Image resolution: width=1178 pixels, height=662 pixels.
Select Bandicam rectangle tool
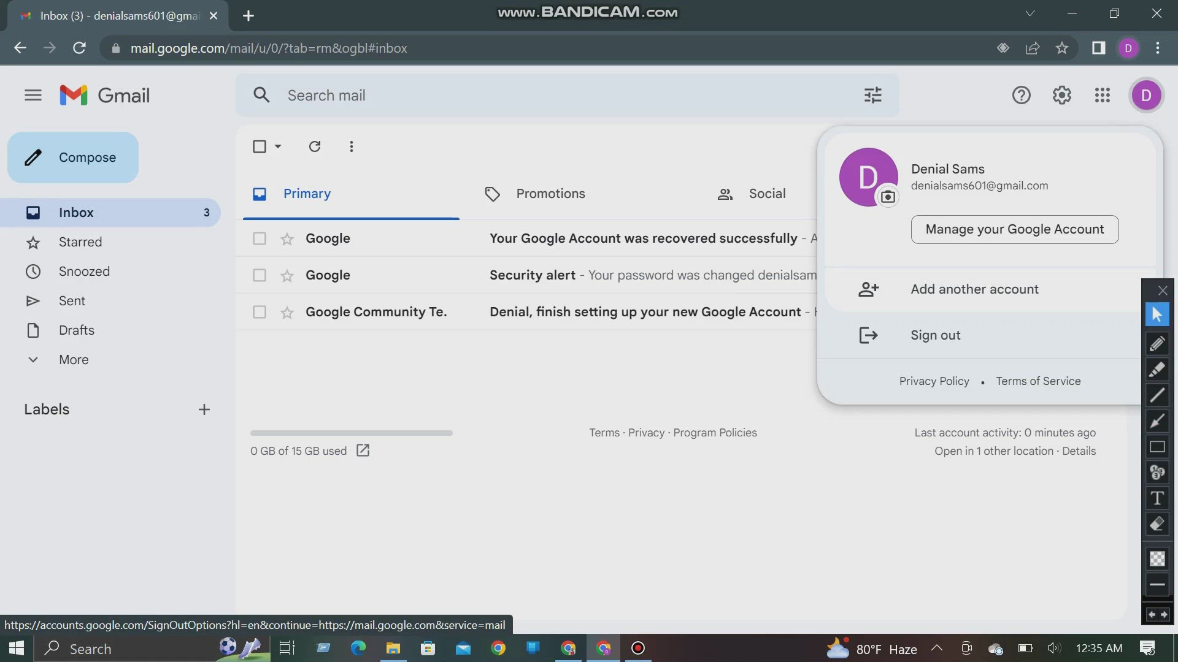pyautogui.click(x=1157, y=447)
